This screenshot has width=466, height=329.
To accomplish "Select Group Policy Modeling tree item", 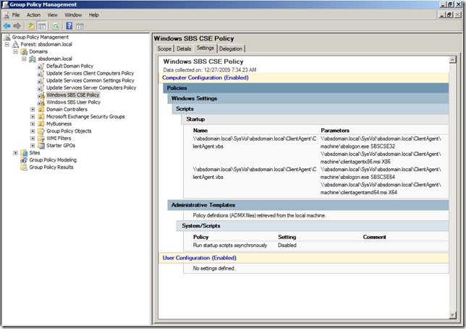I will (53, 160).
